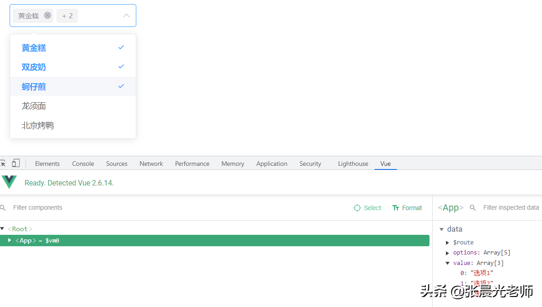Remove the 黄金糕 tag with its close icon

[x=48, y=16]
